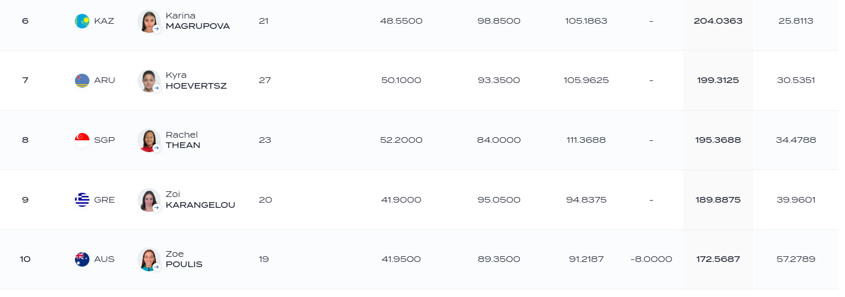Select rank 10 row number
Viewport: 845px width, 297px height.
(x=25, y=259)
